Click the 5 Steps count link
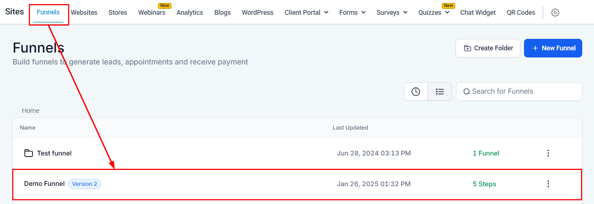This screenshot has width=594, height=204. point(484,184)
